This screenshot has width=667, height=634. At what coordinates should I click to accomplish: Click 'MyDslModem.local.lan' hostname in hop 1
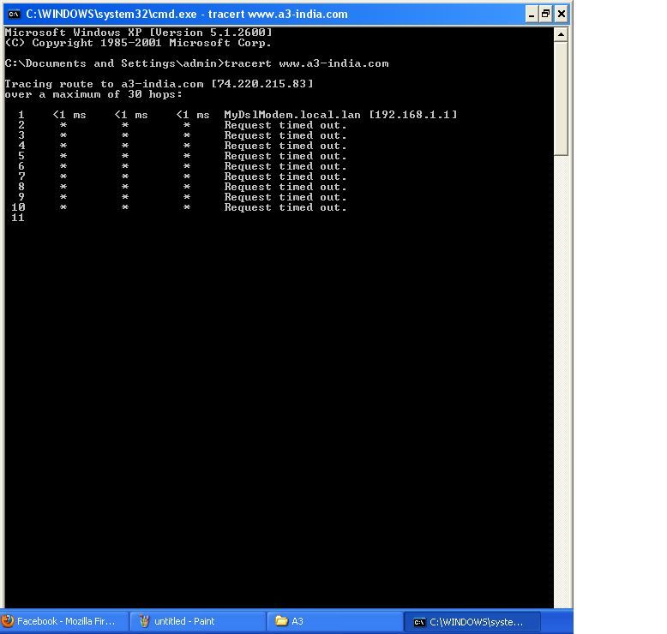[292, 115]
